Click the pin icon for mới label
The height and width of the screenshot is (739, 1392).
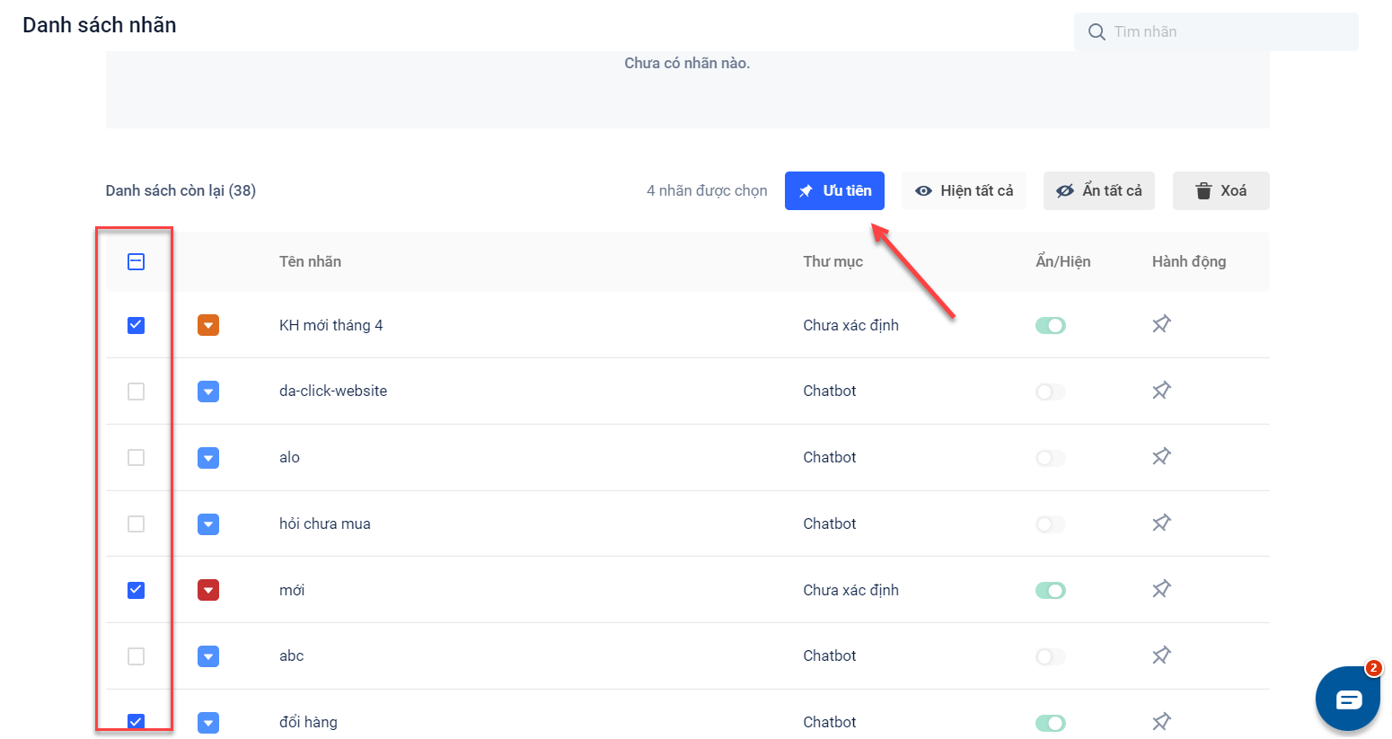coord(1161,589)
